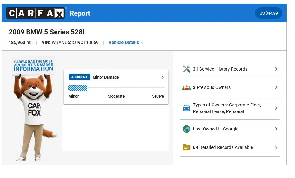The height and width of the screenshot is (178, 295).
Task: Click the Severe severity label
Action: tap(158, 96)
